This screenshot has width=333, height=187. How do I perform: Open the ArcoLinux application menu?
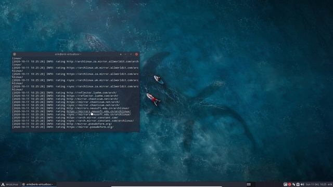pyautogui.click(x=10, y=184)
